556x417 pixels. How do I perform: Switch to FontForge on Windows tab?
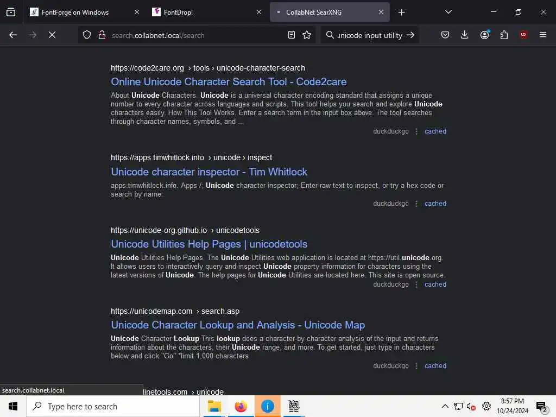pos(84,12)
